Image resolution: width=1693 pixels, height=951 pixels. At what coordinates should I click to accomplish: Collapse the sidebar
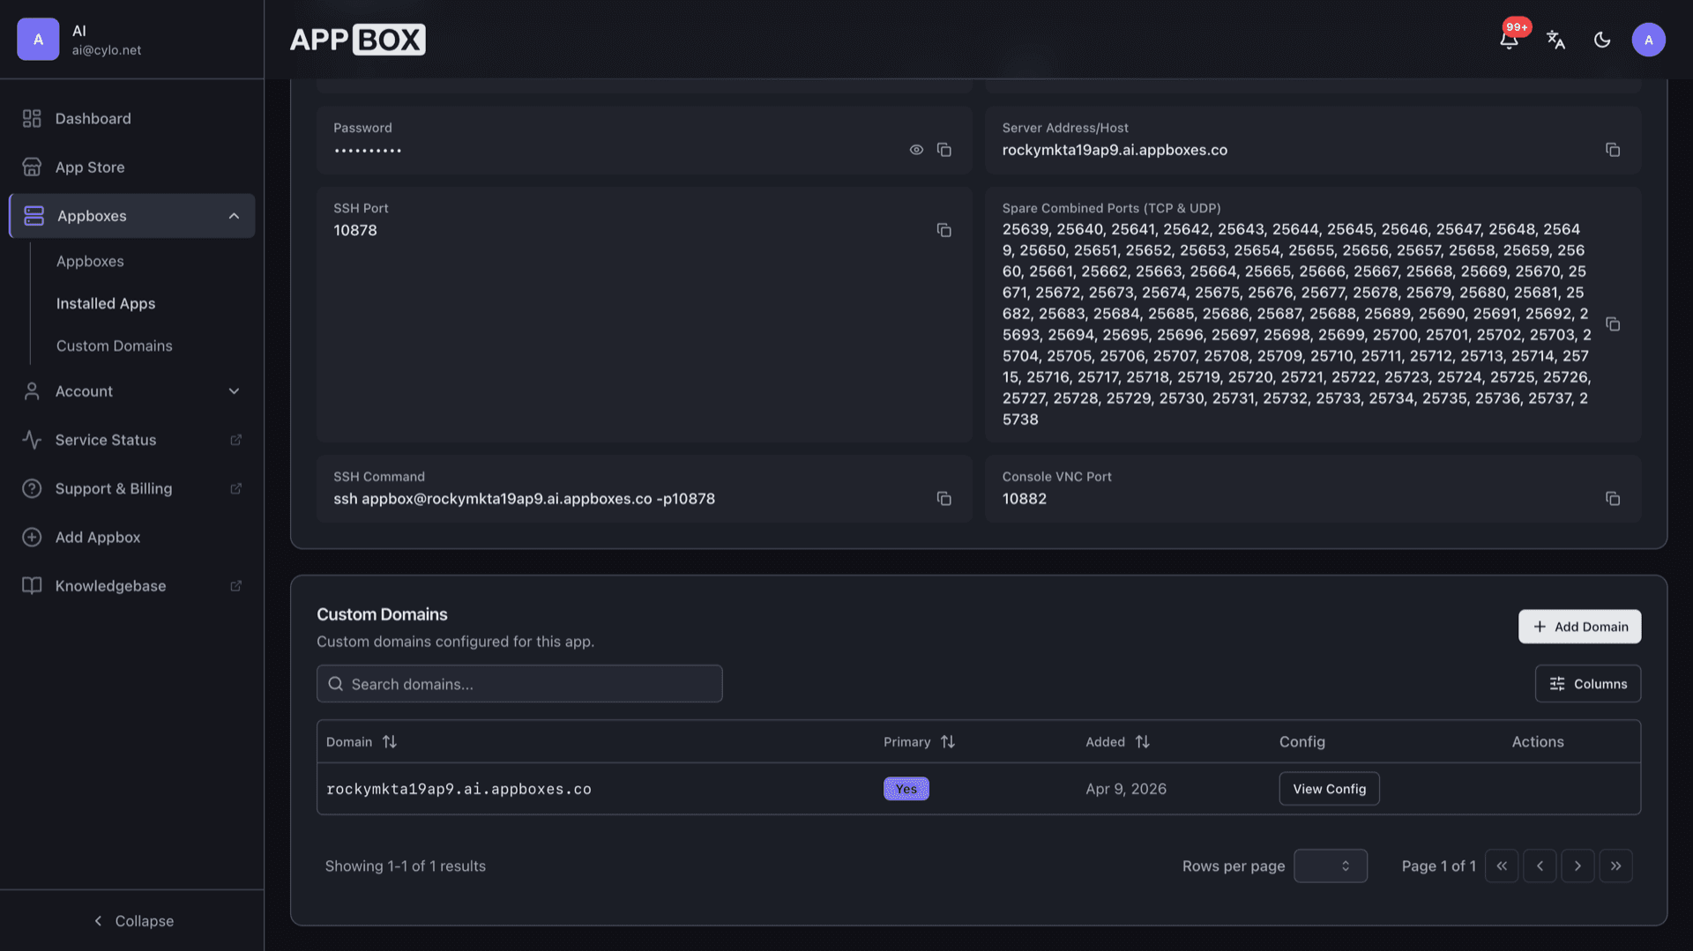133,921
